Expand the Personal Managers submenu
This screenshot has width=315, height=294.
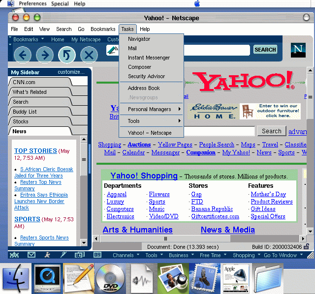coord(151,109)
